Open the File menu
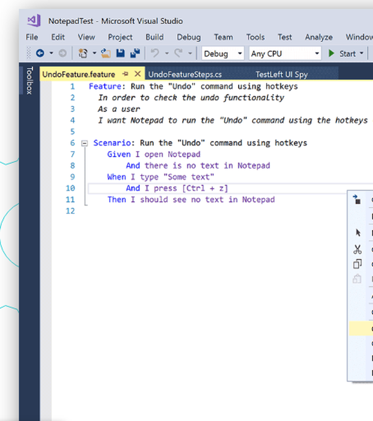 [x=32, y=37]
